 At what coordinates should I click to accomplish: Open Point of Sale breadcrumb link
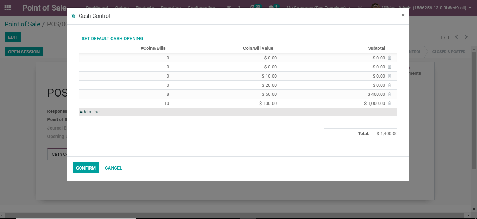coord(22,24)
